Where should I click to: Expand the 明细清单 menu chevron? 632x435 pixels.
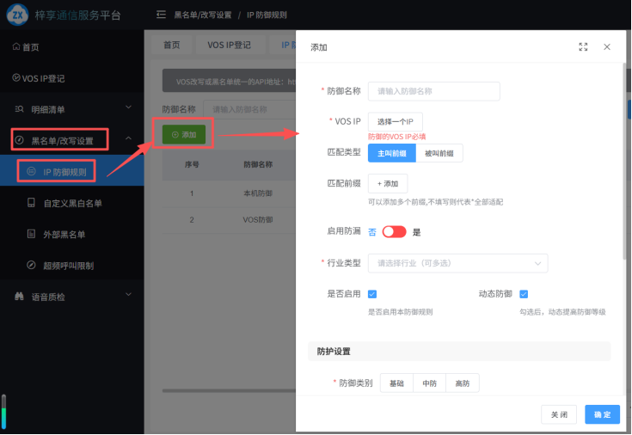[129, 107]
